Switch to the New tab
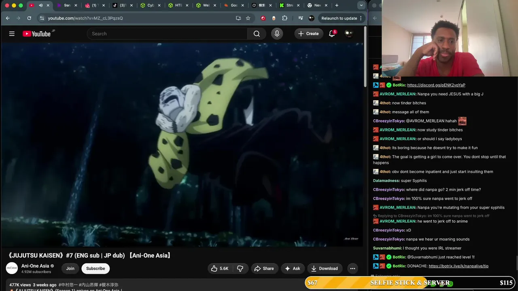 pos(317,5)
